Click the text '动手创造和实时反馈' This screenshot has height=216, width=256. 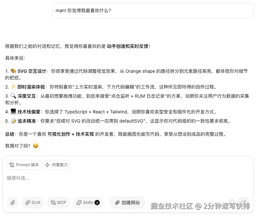coord(128,46)
